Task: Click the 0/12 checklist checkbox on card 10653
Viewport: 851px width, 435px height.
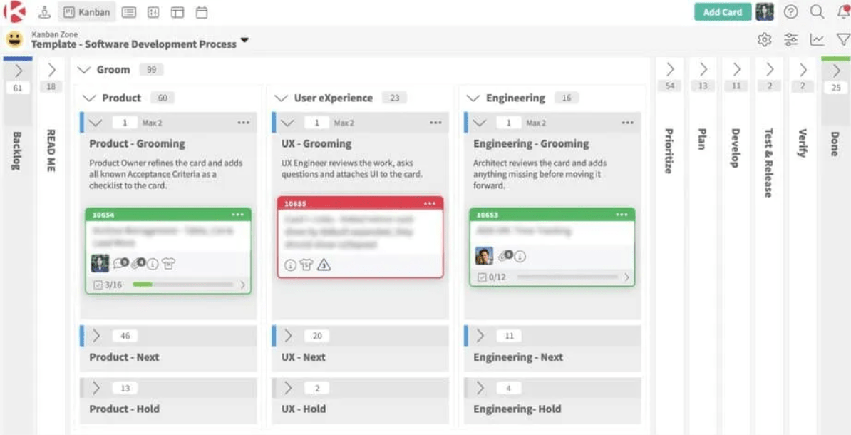Action: point(481,277)
